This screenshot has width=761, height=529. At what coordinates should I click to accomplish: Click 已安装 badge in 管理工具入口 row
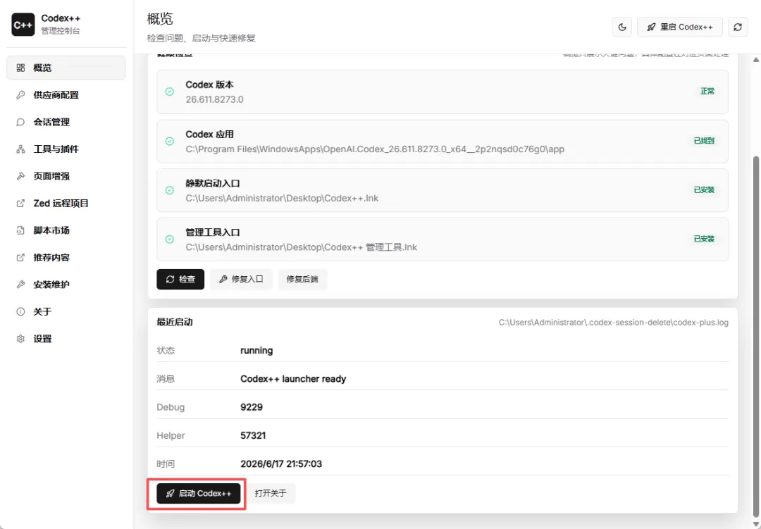click(x=704, y=239)
